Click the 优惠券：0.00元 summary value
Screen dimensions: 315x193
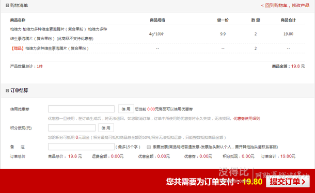(x=198, y=156)
